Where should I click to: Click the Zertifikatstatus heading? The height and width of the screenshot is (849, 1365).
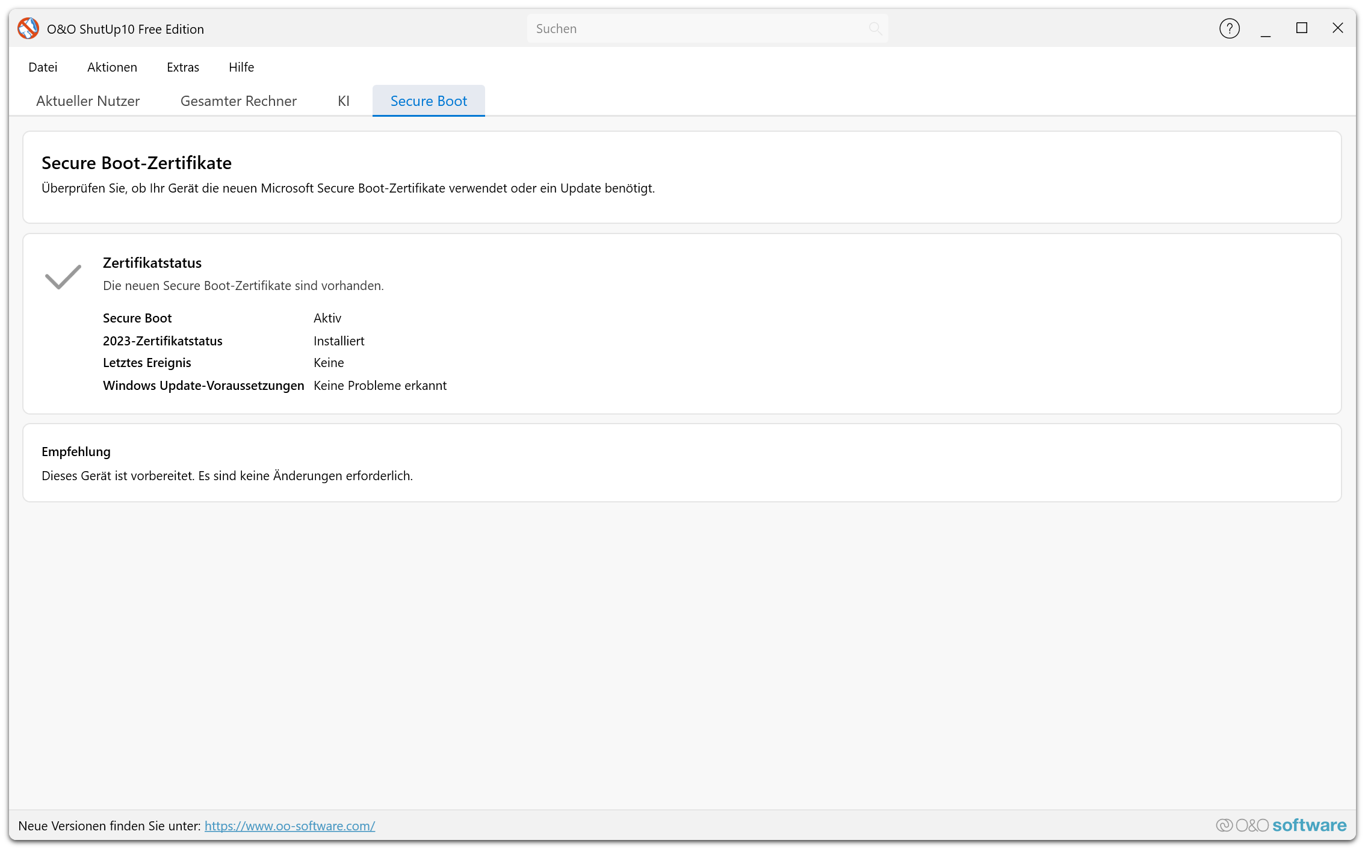coord(152,262)
